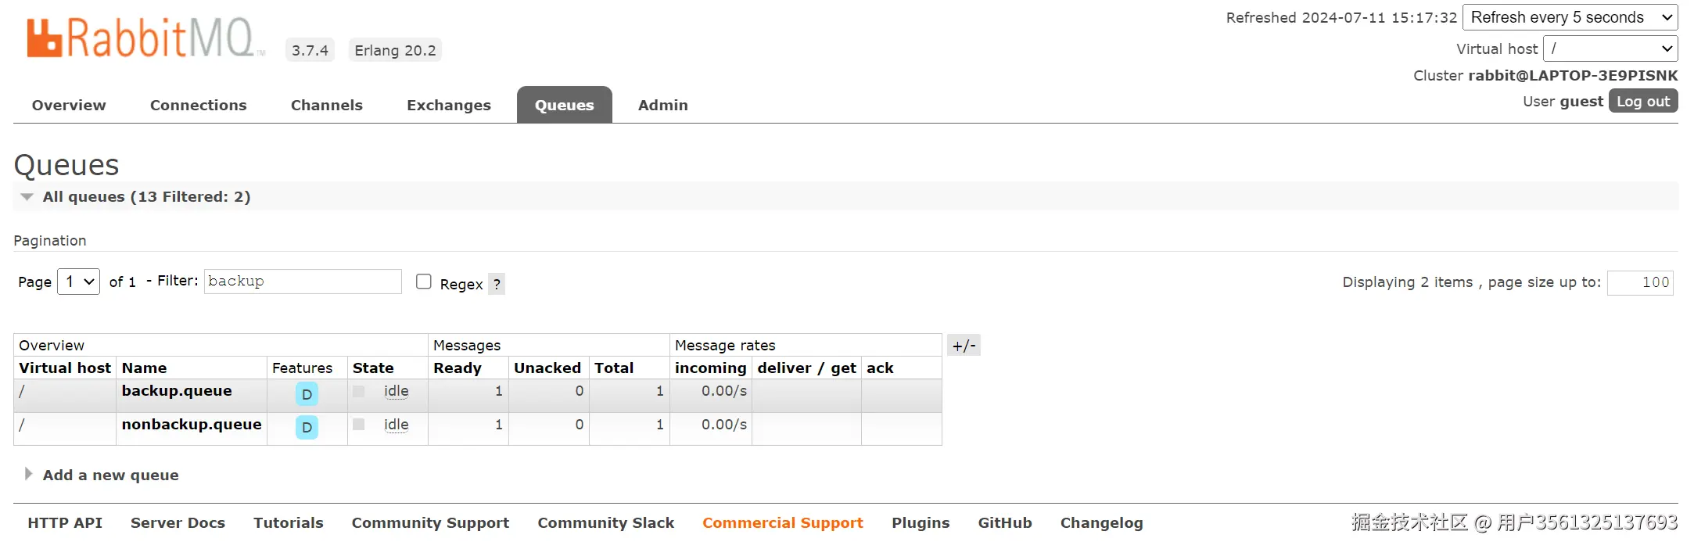The image size is (1694, 549).
Task: Click the idle state square for backup.queue
Action: (359, 391)
